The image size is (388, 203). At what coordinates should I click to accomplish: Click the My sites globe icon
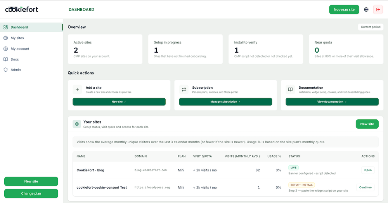click(x=6, y=38)
